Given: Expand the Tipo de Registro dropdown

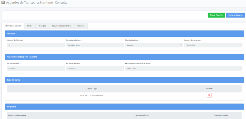Looking at the screenshot, I should pos(154,45).
